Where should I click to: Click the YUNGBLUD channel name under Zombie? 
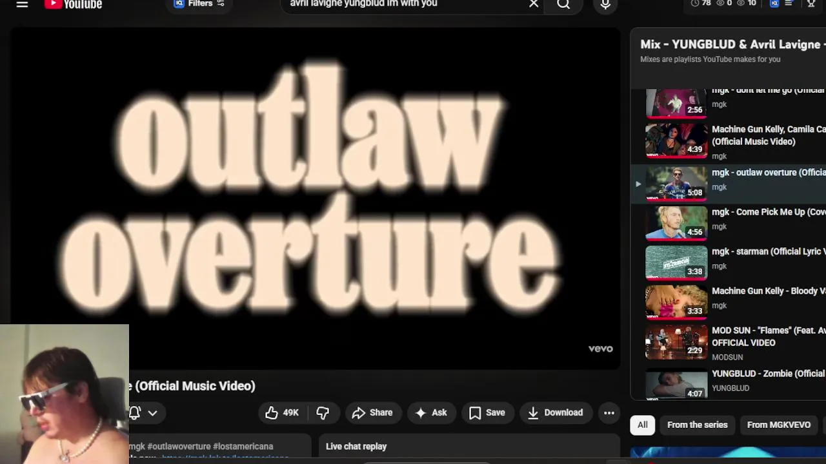(x=730, y=388)
